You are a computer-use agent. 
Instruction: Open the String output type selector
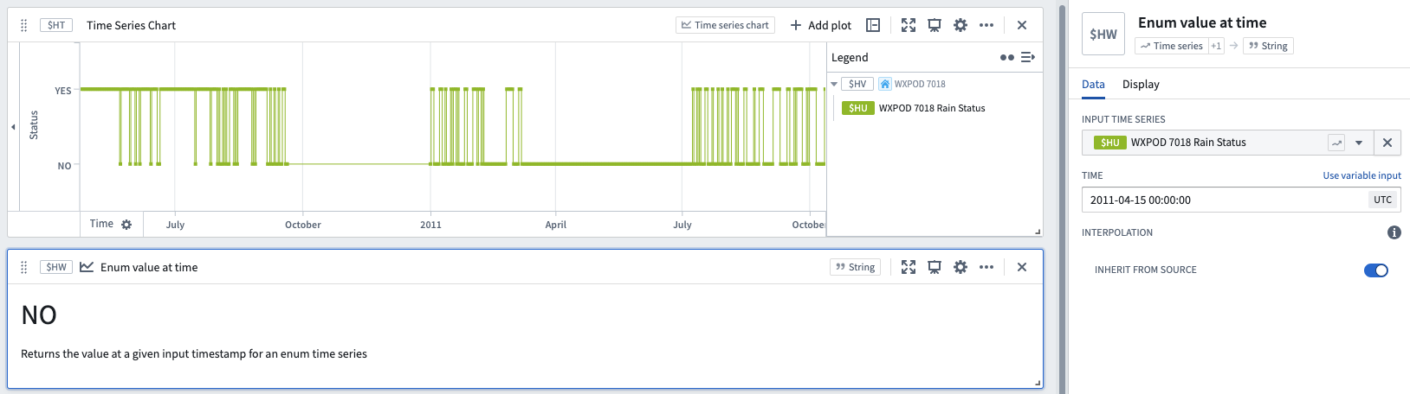point(855,267)
